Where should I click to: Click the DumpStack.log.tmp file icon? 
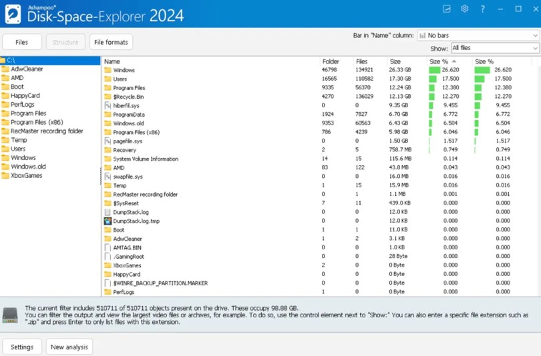108,221
